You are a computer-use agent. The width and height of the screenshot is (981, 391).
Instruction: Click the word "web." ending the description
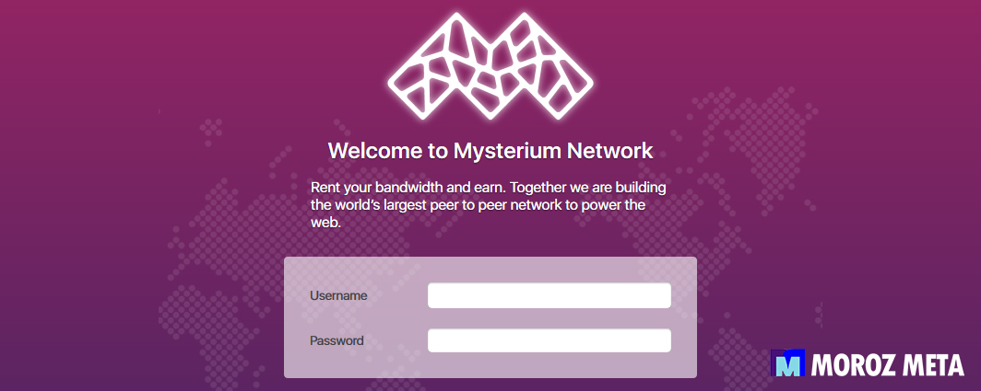[325, 223]
